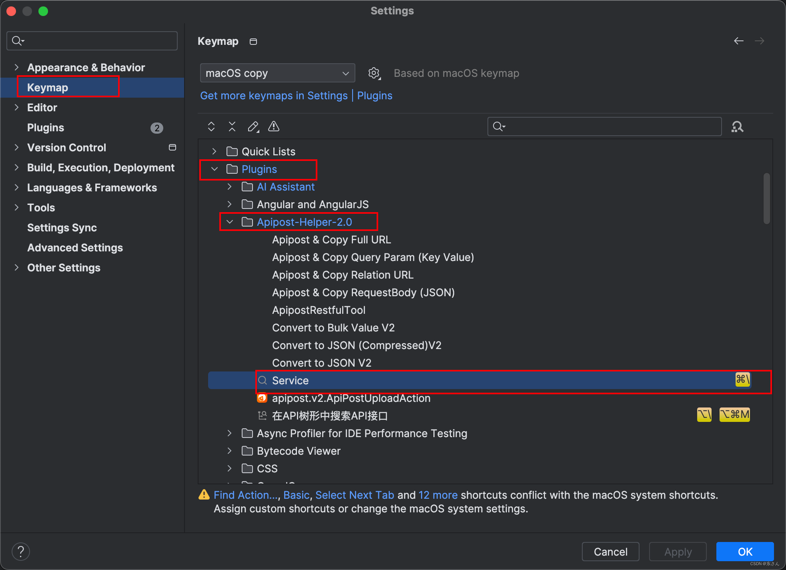Screen dimensions: 786x570
Task: Click icon of 在API树形中搜索API接口 action
Action: coord(262,415)
